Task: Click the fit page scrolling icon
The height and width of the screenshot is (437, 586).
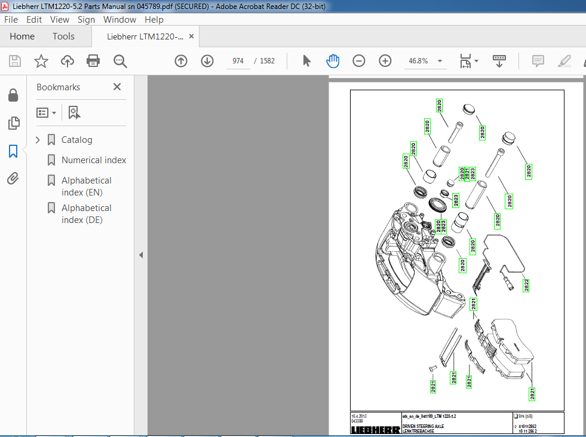Action: point(465,61)
